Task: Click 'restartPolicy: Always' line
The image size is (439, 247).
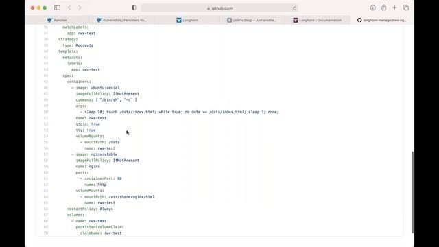Action: 90,209
